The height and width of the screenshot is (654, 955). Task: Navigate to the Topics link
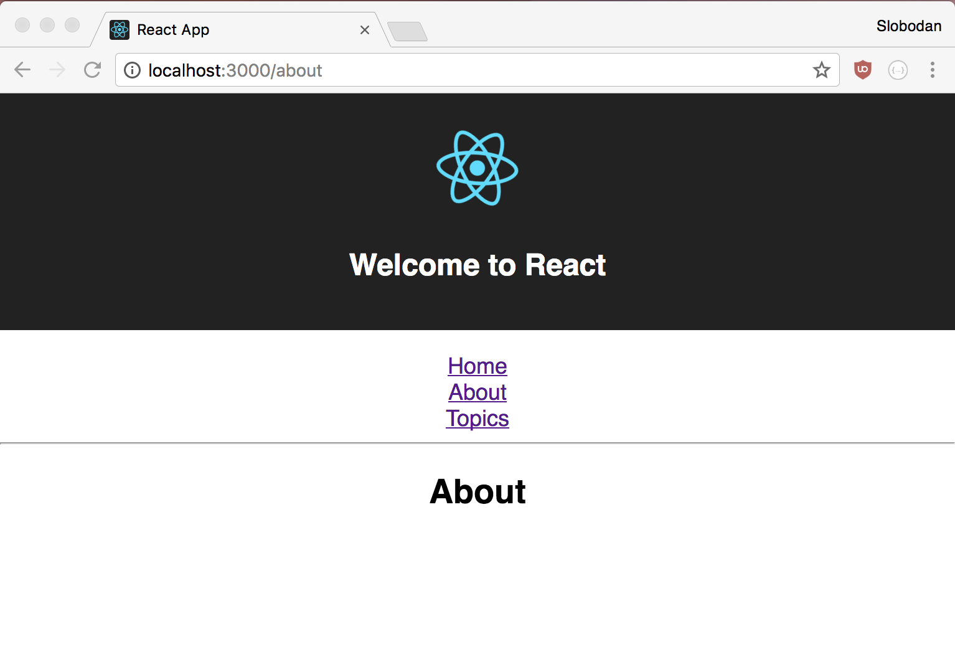[x=478, y=419]
